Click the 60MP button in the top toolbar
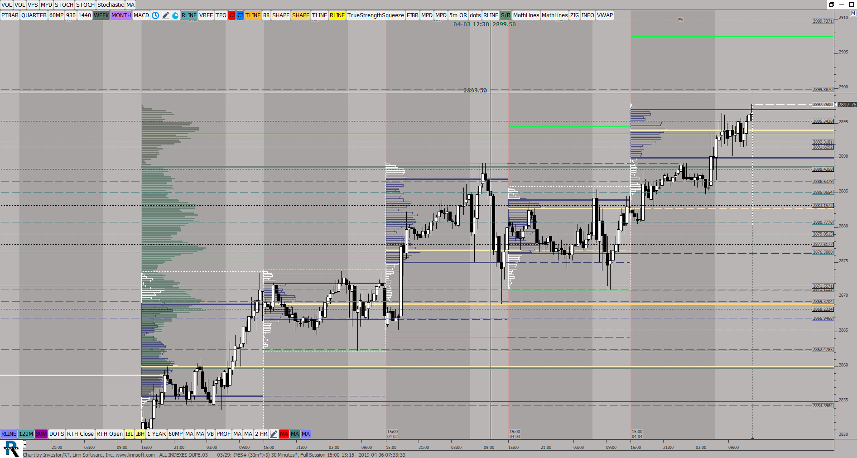Viewport: 857px width, 458px height. (x=57, y=15)
